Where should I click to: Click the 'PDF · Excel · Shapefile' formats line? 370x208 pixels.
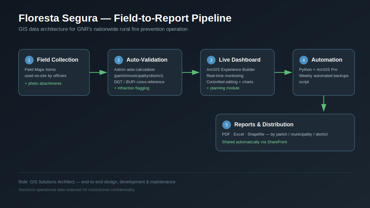(275, 134)
